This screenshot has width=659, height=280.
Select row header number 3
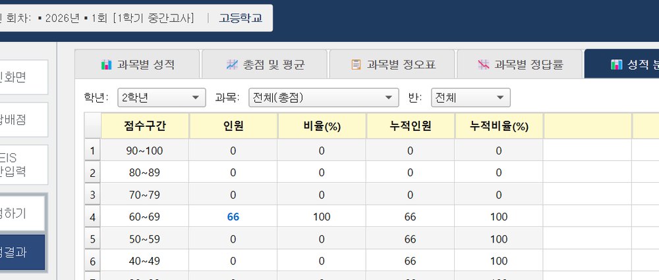click(x=92, y=195)
